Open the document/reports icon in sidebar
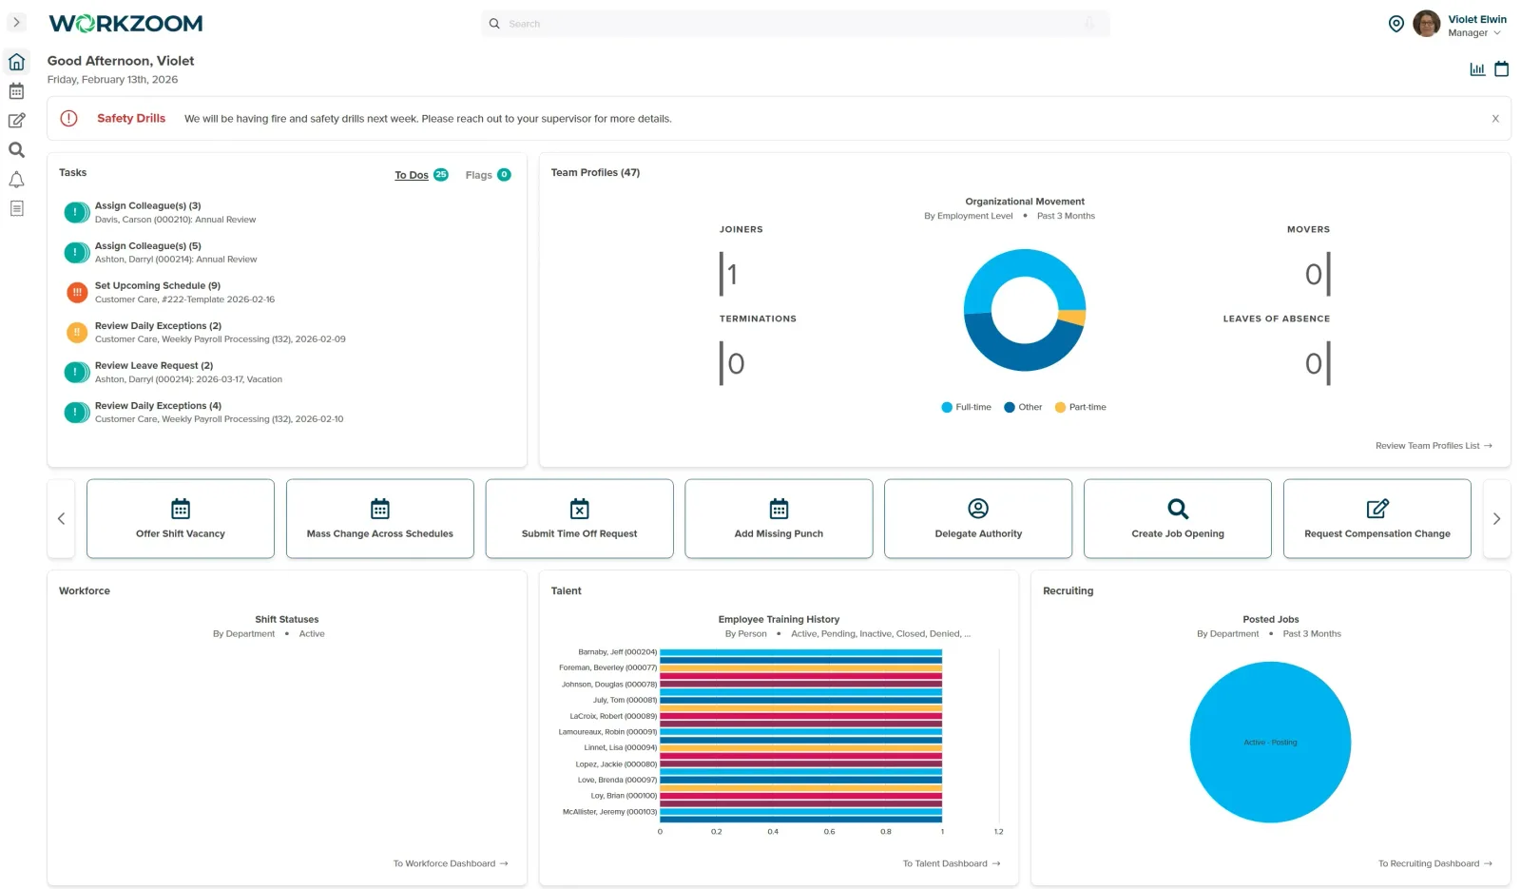The height and width of the screenshot is (889, 1521). [16, 208]
